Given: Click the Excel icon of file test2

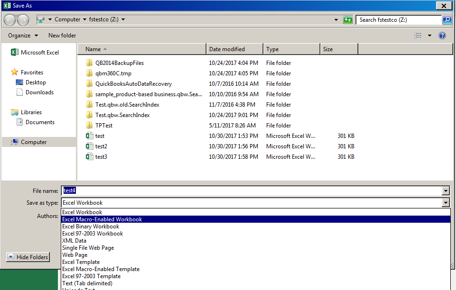Looking at the screenshot, I should [90, 146].
